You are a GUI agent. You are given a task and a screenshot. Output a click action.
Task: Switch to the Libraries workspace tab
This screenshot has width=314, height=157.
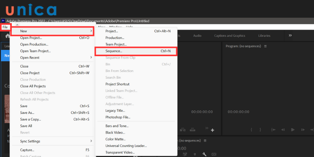264,36
